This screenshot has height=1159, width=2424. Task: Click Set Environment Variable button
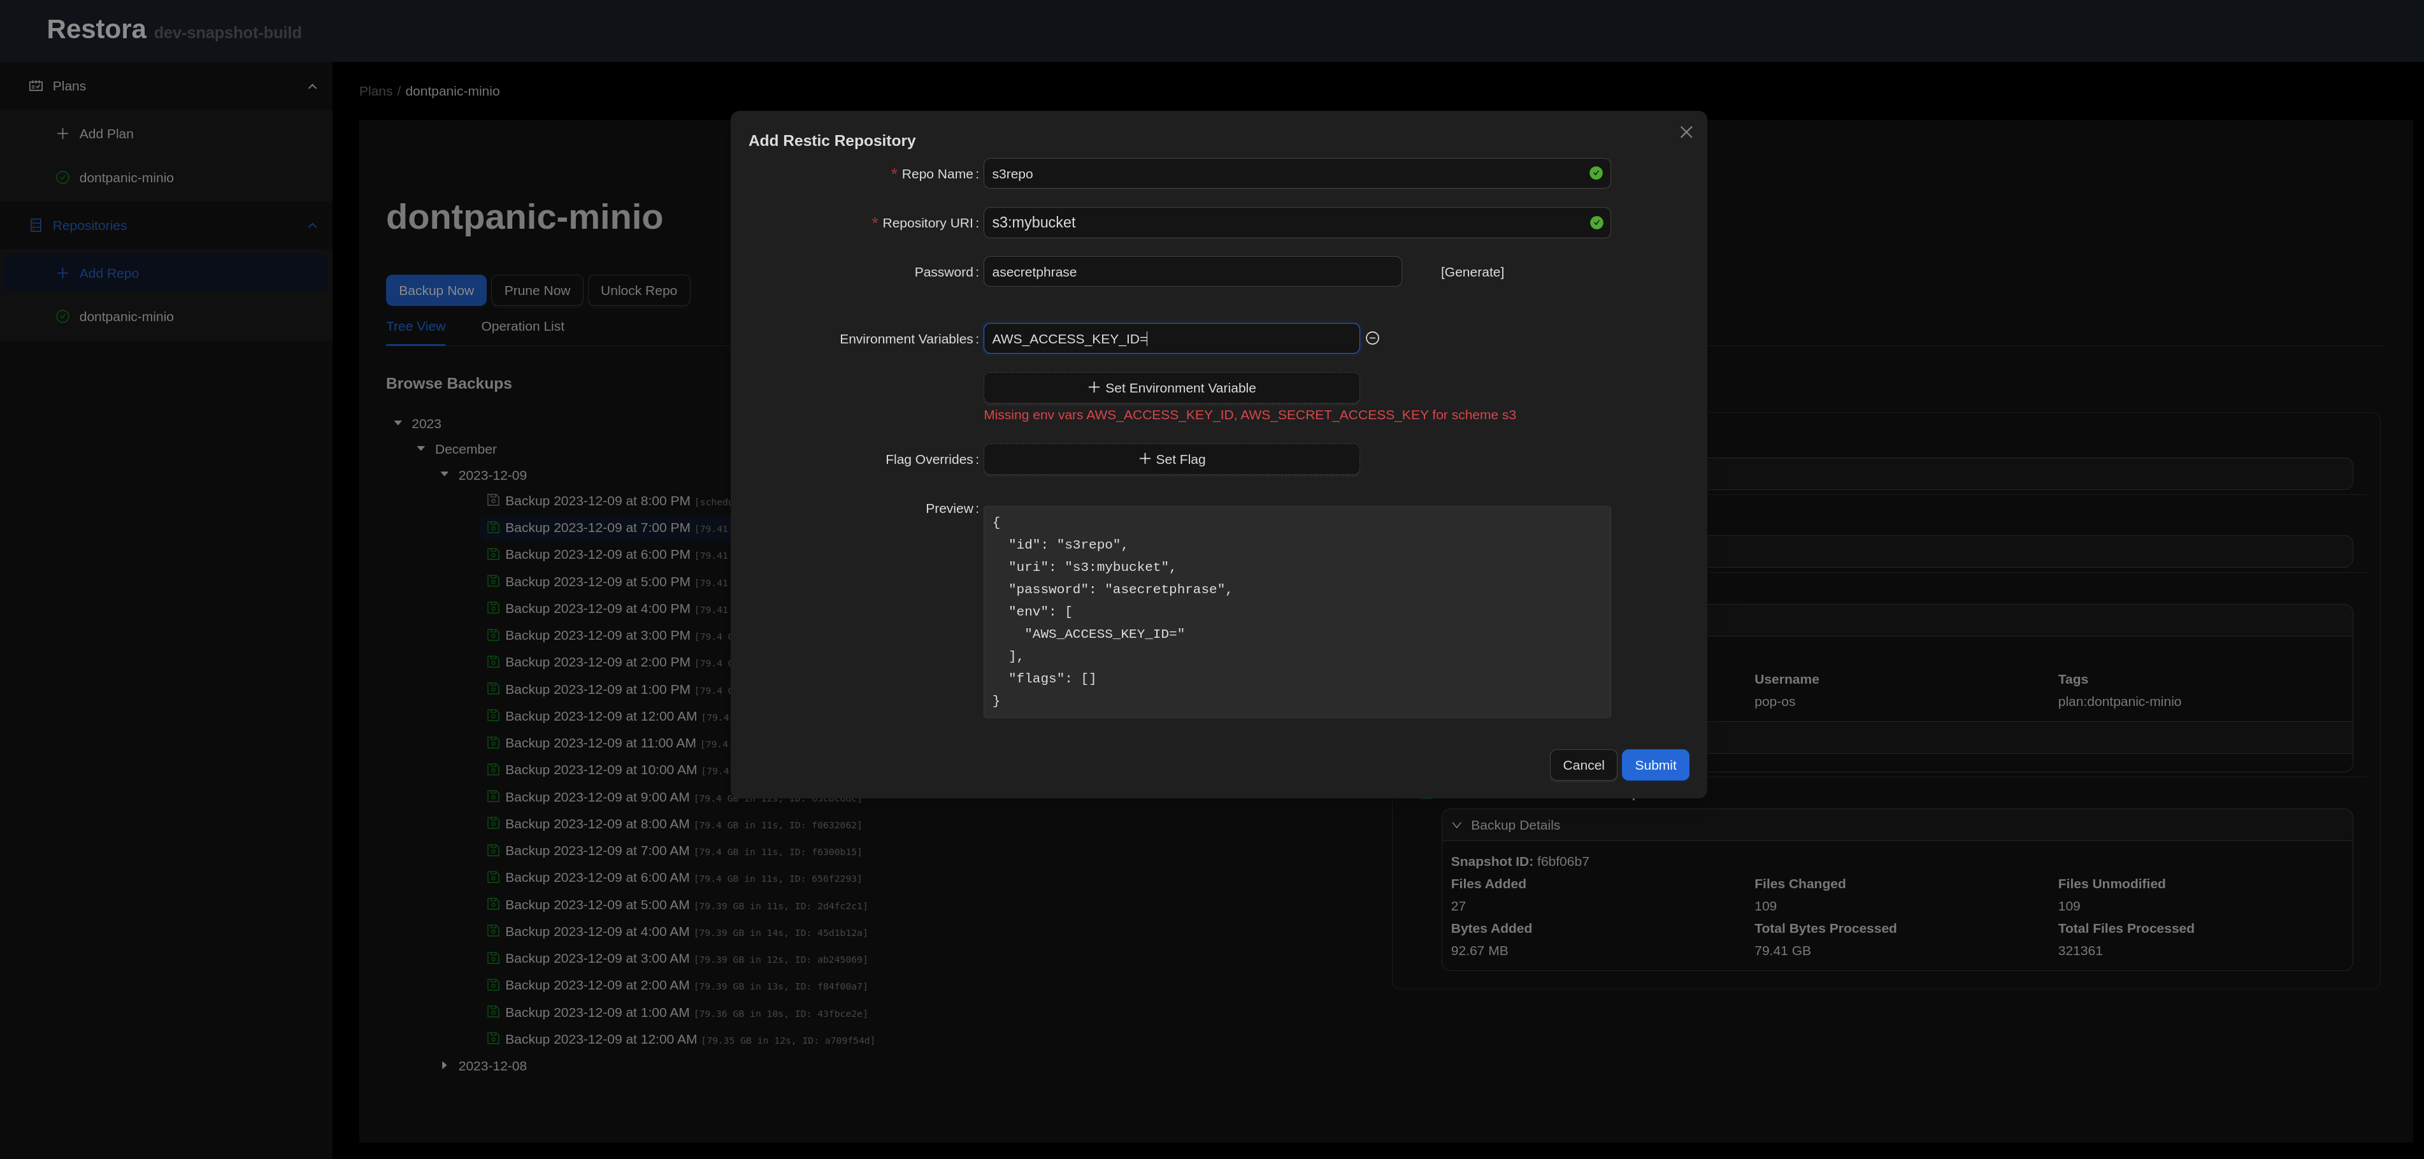(x=1171, y=388)
